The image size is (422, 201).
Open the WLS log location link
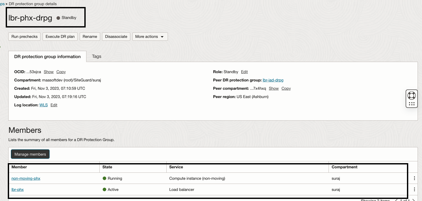tap(43, 105)
